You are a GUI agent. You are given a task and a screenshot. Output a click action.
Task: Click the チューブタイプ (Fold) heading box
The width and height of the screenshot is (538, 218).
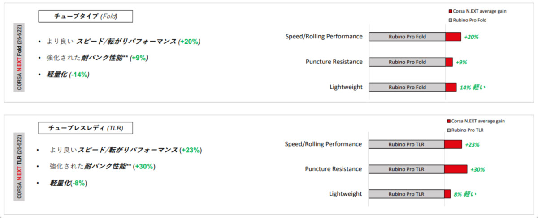86,17
